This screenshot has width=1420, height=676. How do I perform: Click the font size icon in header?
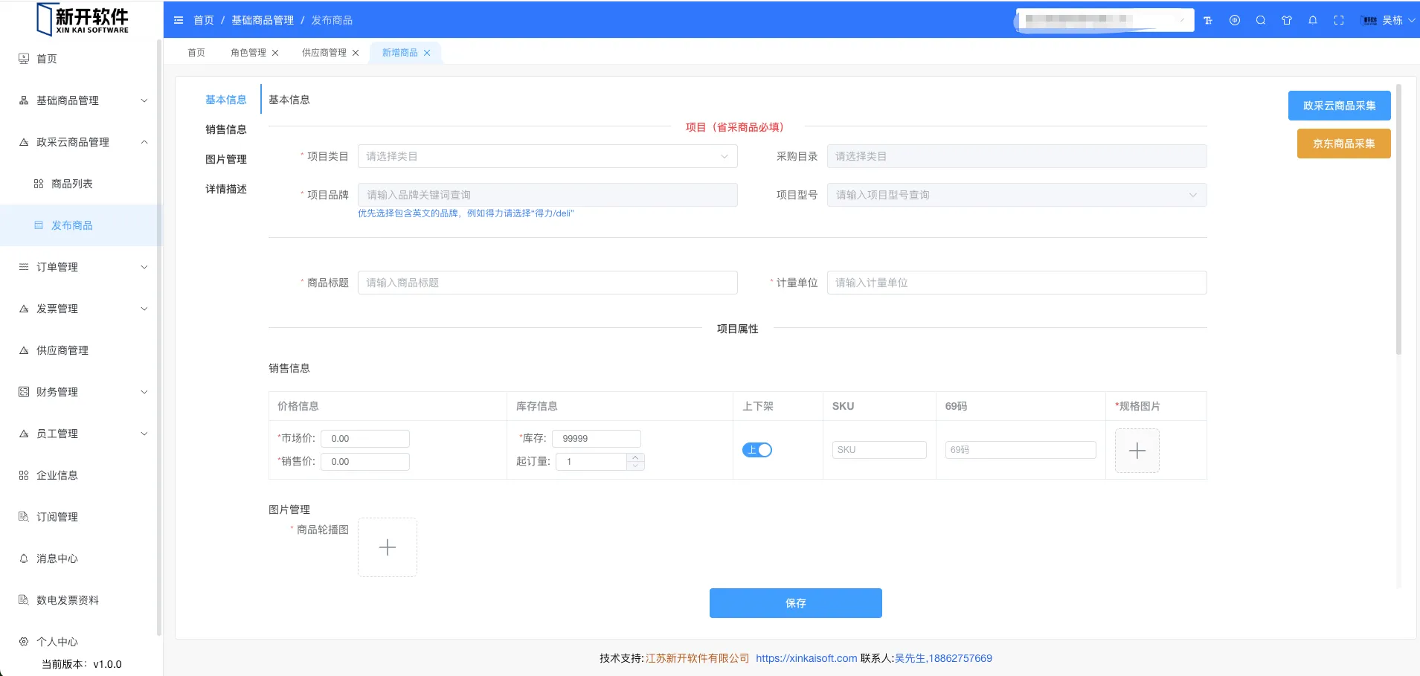1208,21
